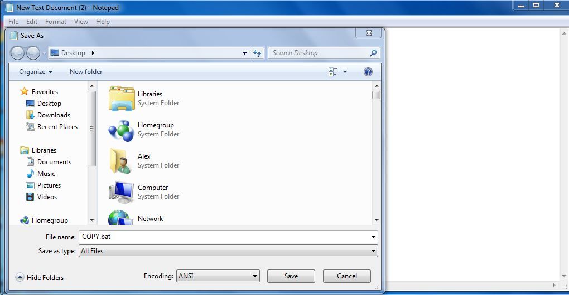The height and width of the screenshot is (295, 569).
Task: Open Downloads in the sidebar
Action: pos(54,115)
